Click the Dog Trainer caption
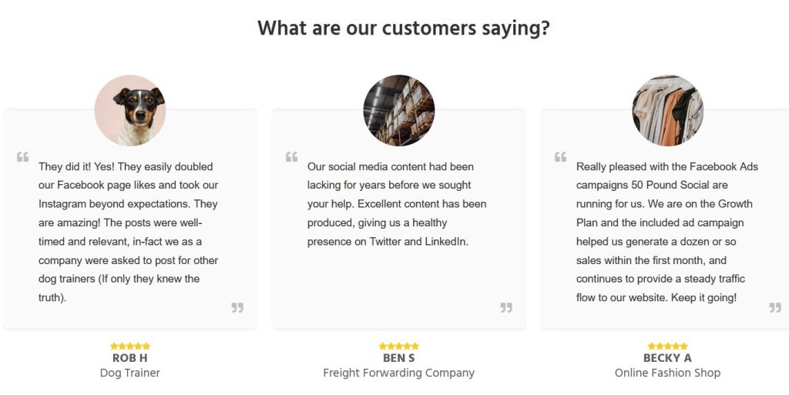789x395 pixels. [129, 373]
